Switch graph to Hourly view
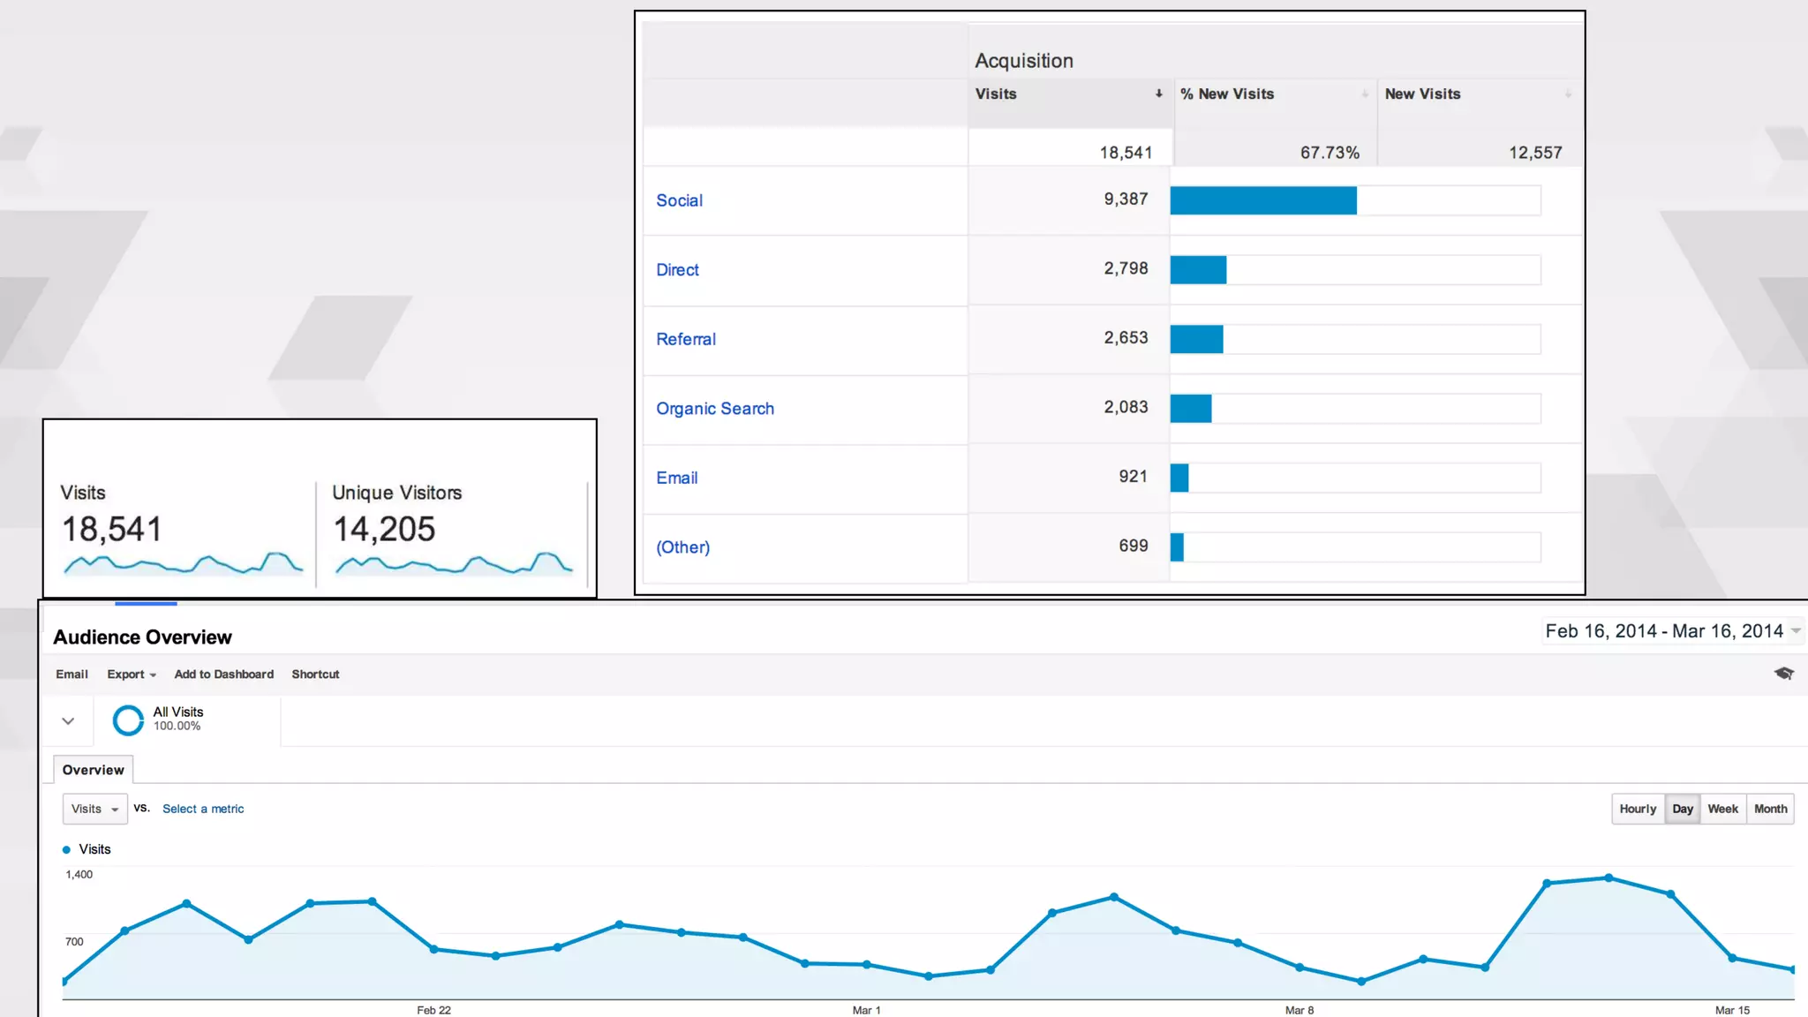This screenshot has height=1017, width=1808. pyautogui.click(x=1638, y=809)
